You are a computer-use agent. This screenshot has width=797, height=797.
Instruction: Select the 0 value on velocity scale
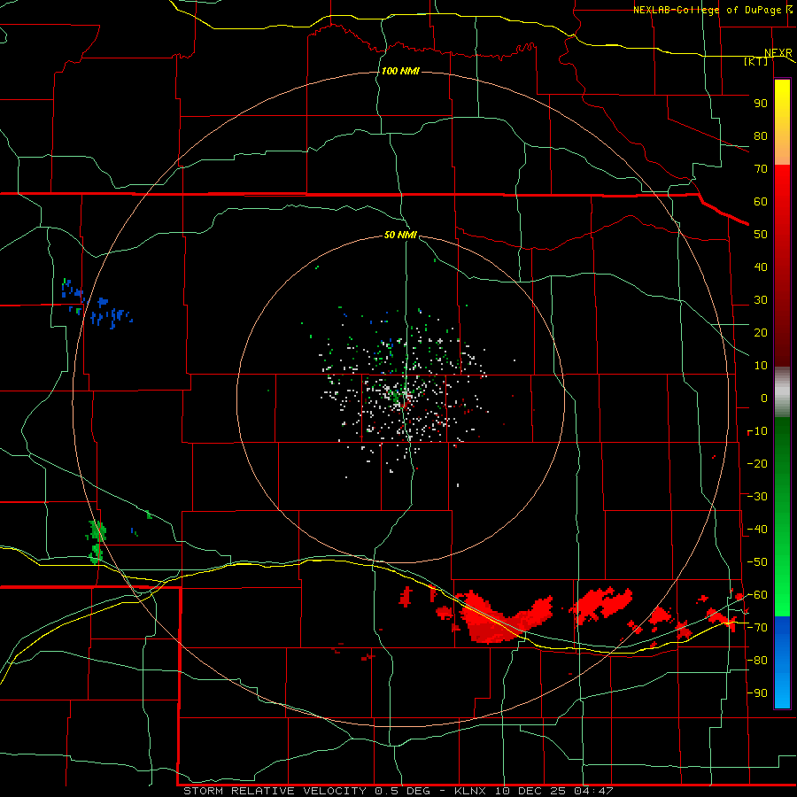(764, 398)
